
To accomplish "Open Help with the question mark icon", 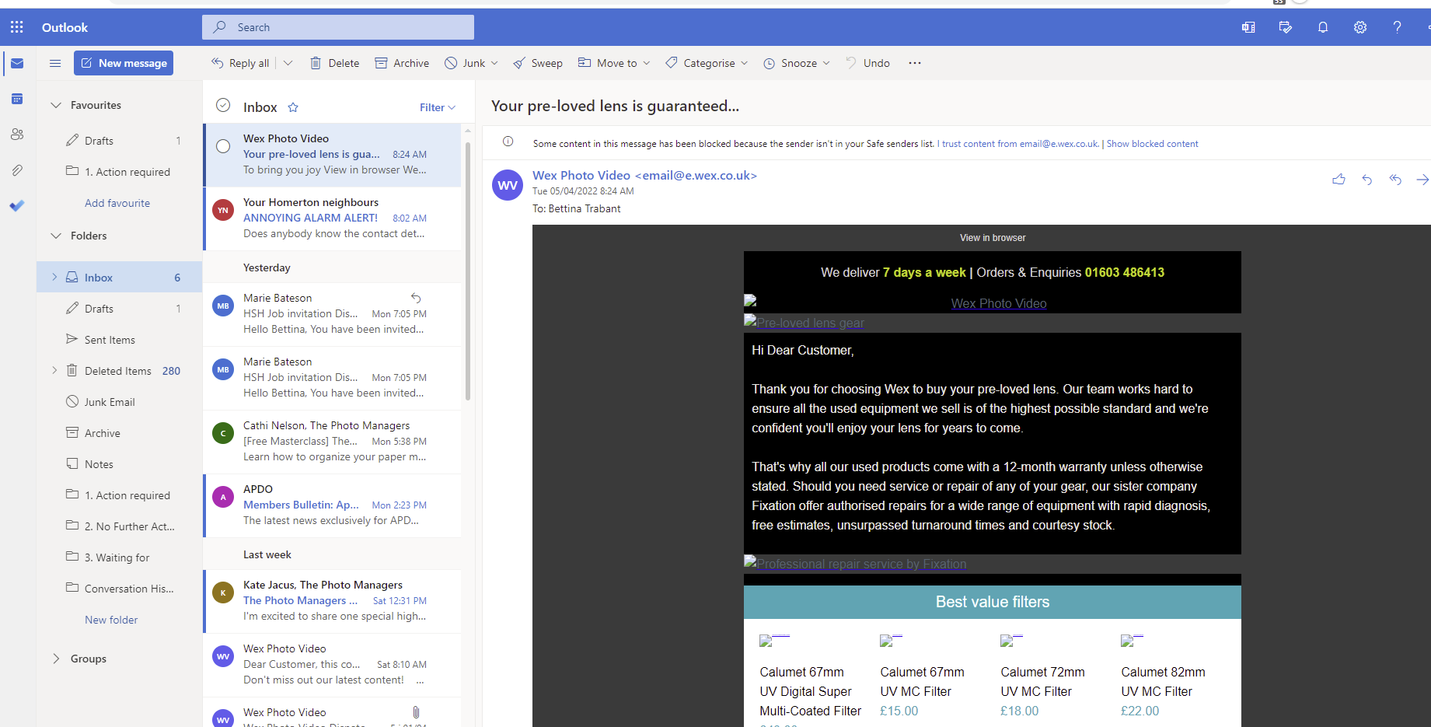I will (1397, 26).
